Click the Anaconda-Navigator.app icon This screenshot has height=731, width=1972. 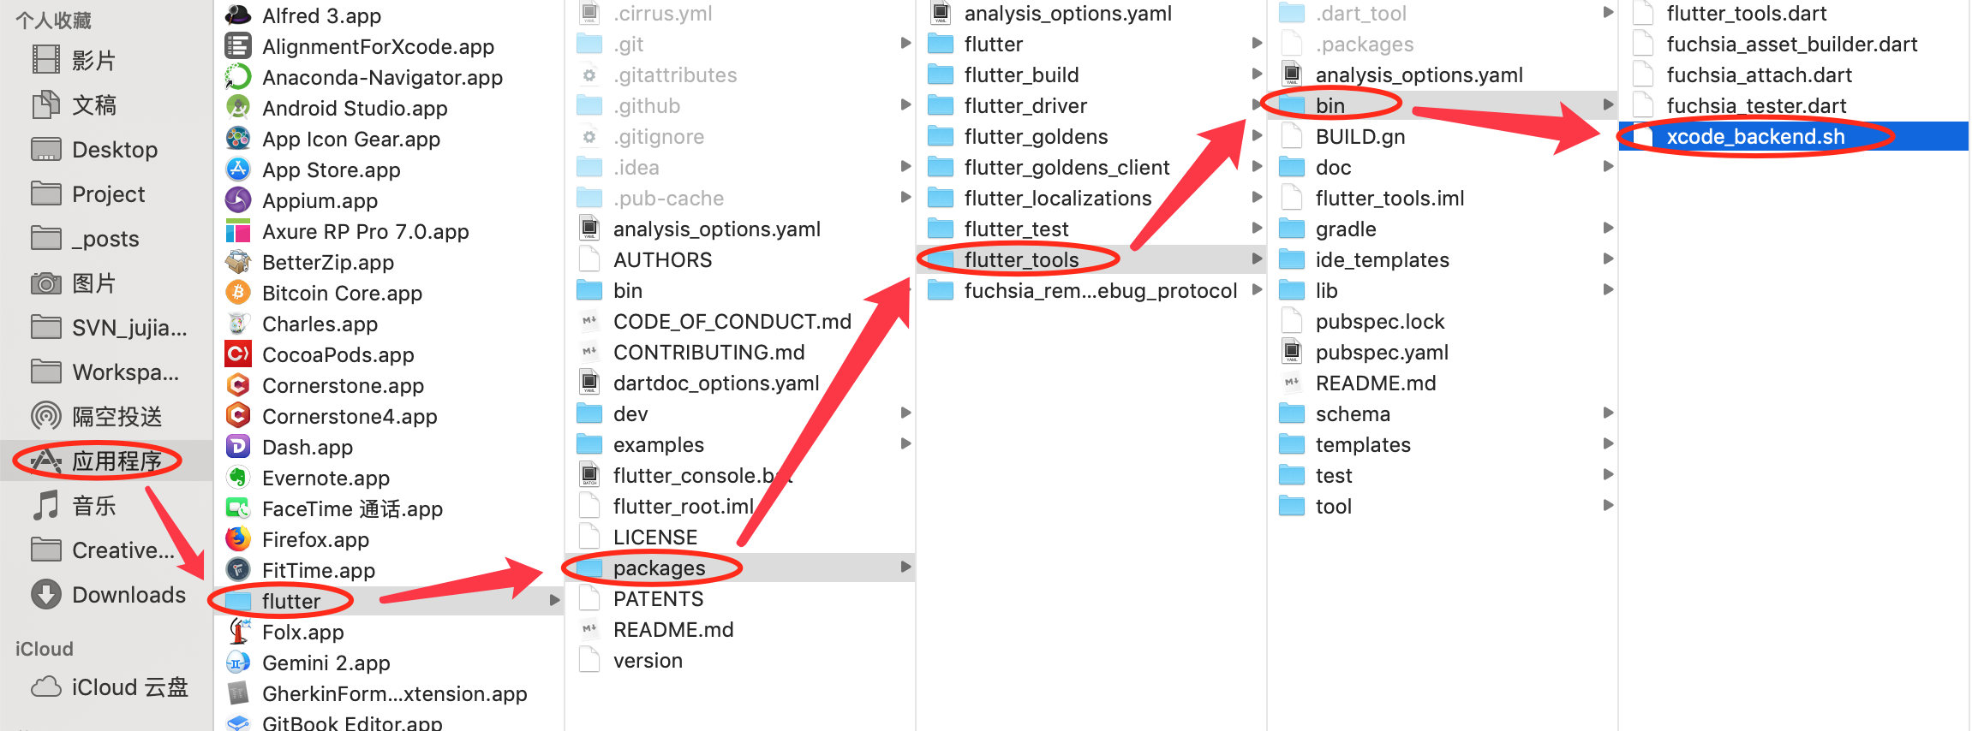(x=237, y=77)
